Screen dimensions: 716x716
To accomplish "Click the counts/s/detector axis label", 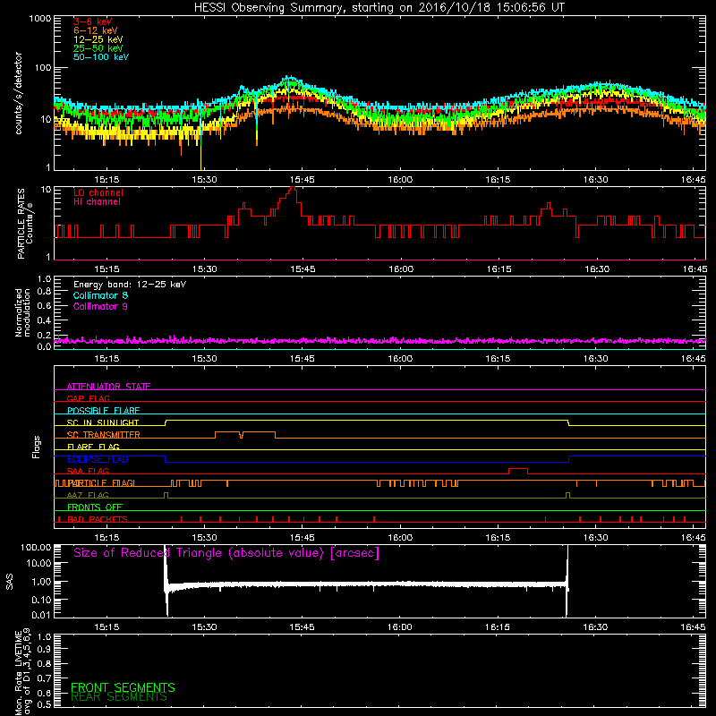I will 19,93.
